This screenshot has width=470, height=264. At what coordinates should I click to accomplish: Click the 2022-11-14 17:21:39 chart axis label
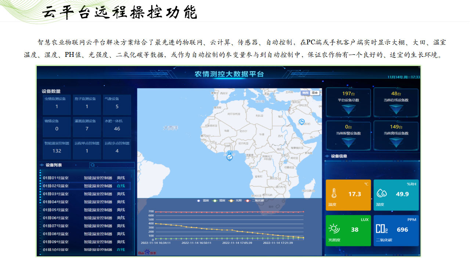278,243
